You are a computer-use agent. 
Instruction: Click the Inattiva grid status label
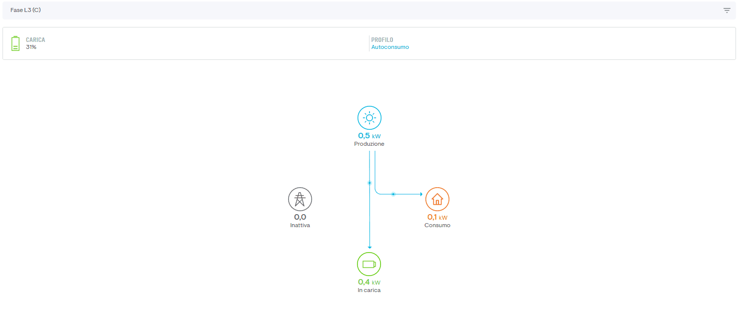pos(300,225)
